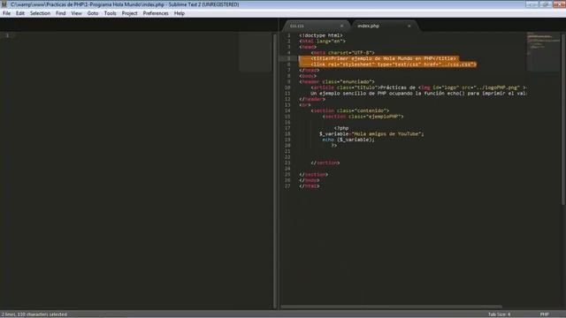Click the left pane vertical scrollbar
The width and height of the screenshot is (566, 318).
275,170
